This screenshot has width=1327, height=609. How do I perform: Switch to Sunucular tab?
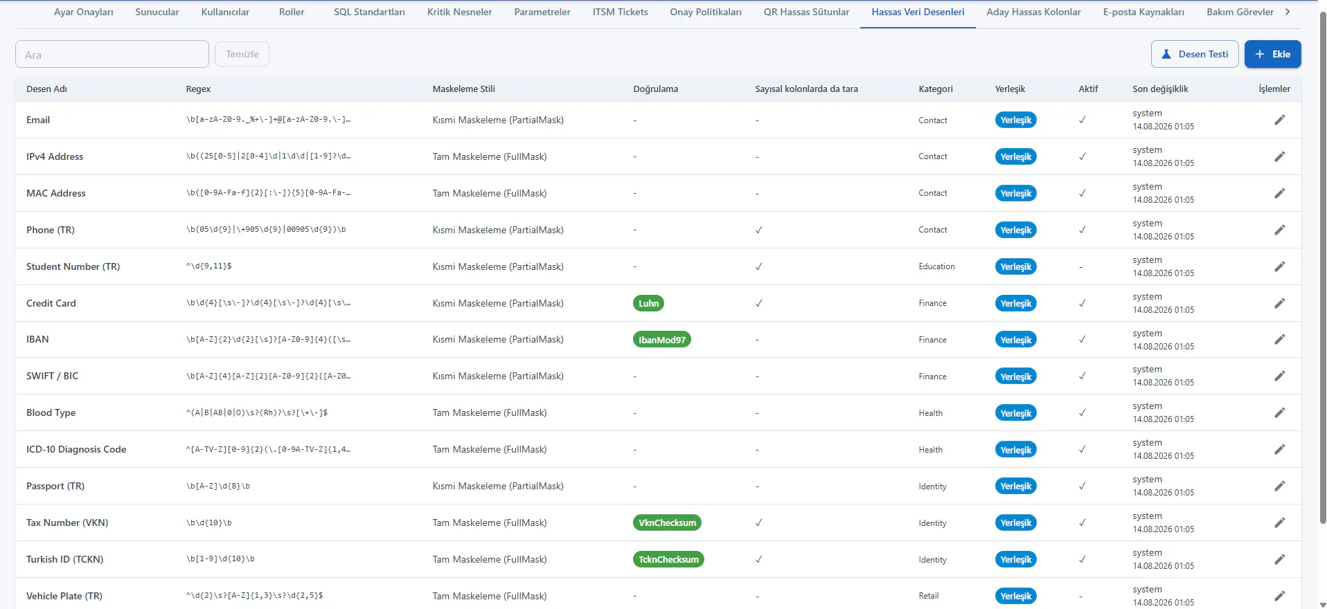pos(157,12)
